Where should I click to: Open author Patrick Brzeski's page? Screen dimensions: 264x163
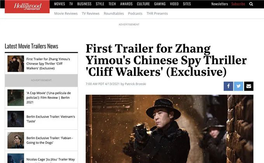(135, 84)
